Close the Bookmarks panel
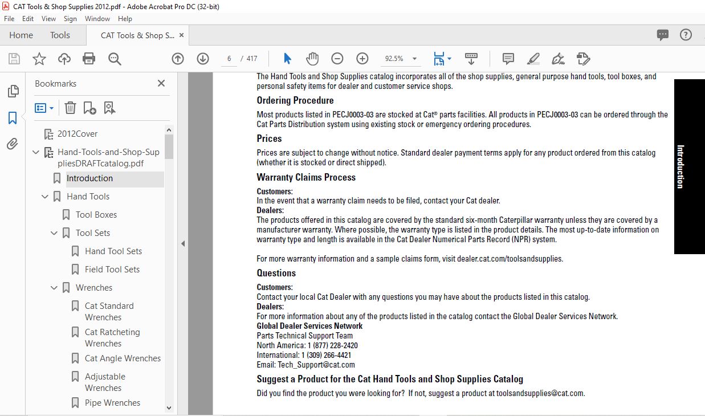 tap(161, 83)
